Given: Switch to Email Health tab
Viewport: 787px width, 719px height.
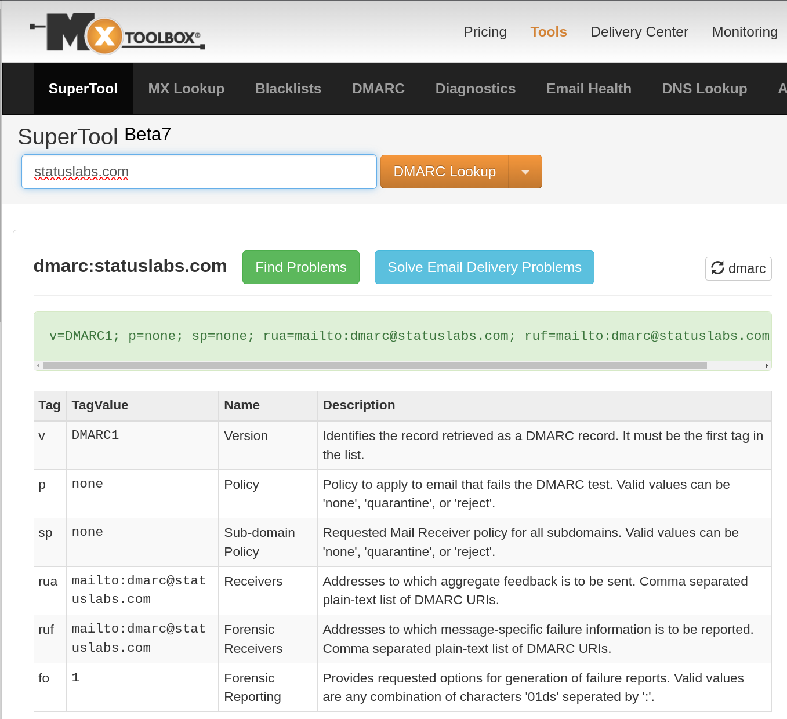Looking at the screenshot, I should tap(589, 89).
